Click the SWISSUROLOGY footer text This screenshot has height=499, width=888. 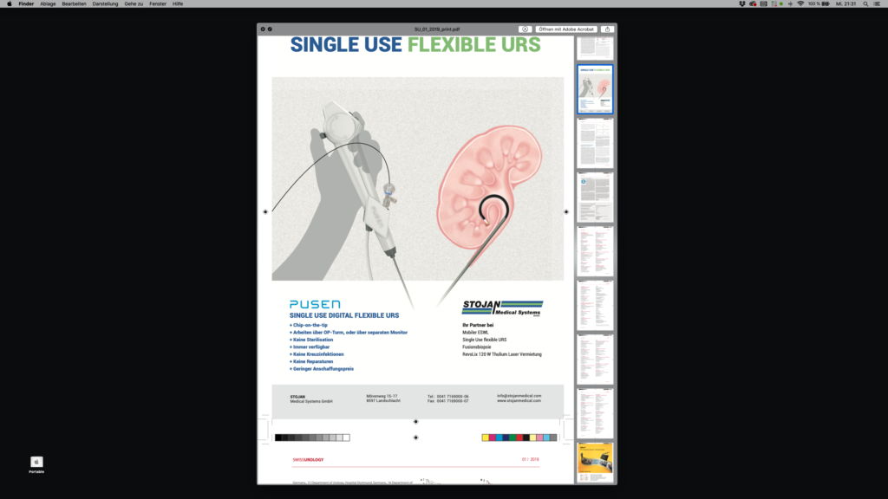point(308,459)
